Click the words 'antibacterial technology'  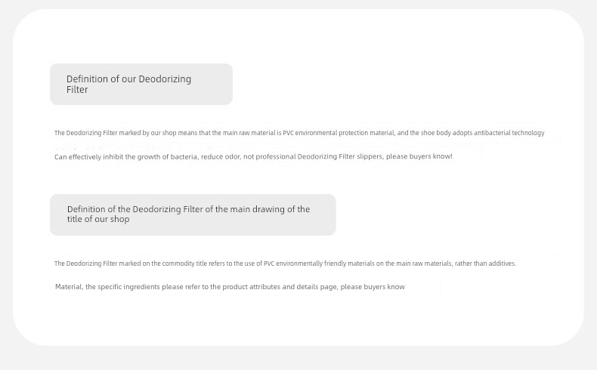pyautogui.click(x=509, y=133)
